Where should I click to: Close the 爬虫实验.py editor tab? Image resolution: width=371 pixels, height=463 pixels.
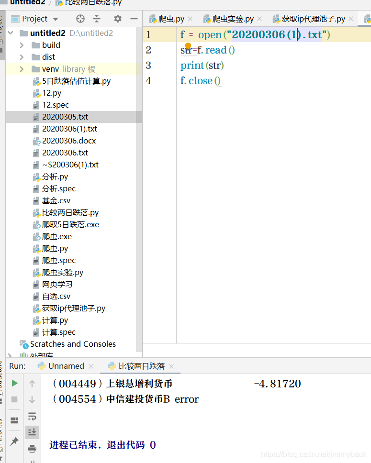pos(259,19)
